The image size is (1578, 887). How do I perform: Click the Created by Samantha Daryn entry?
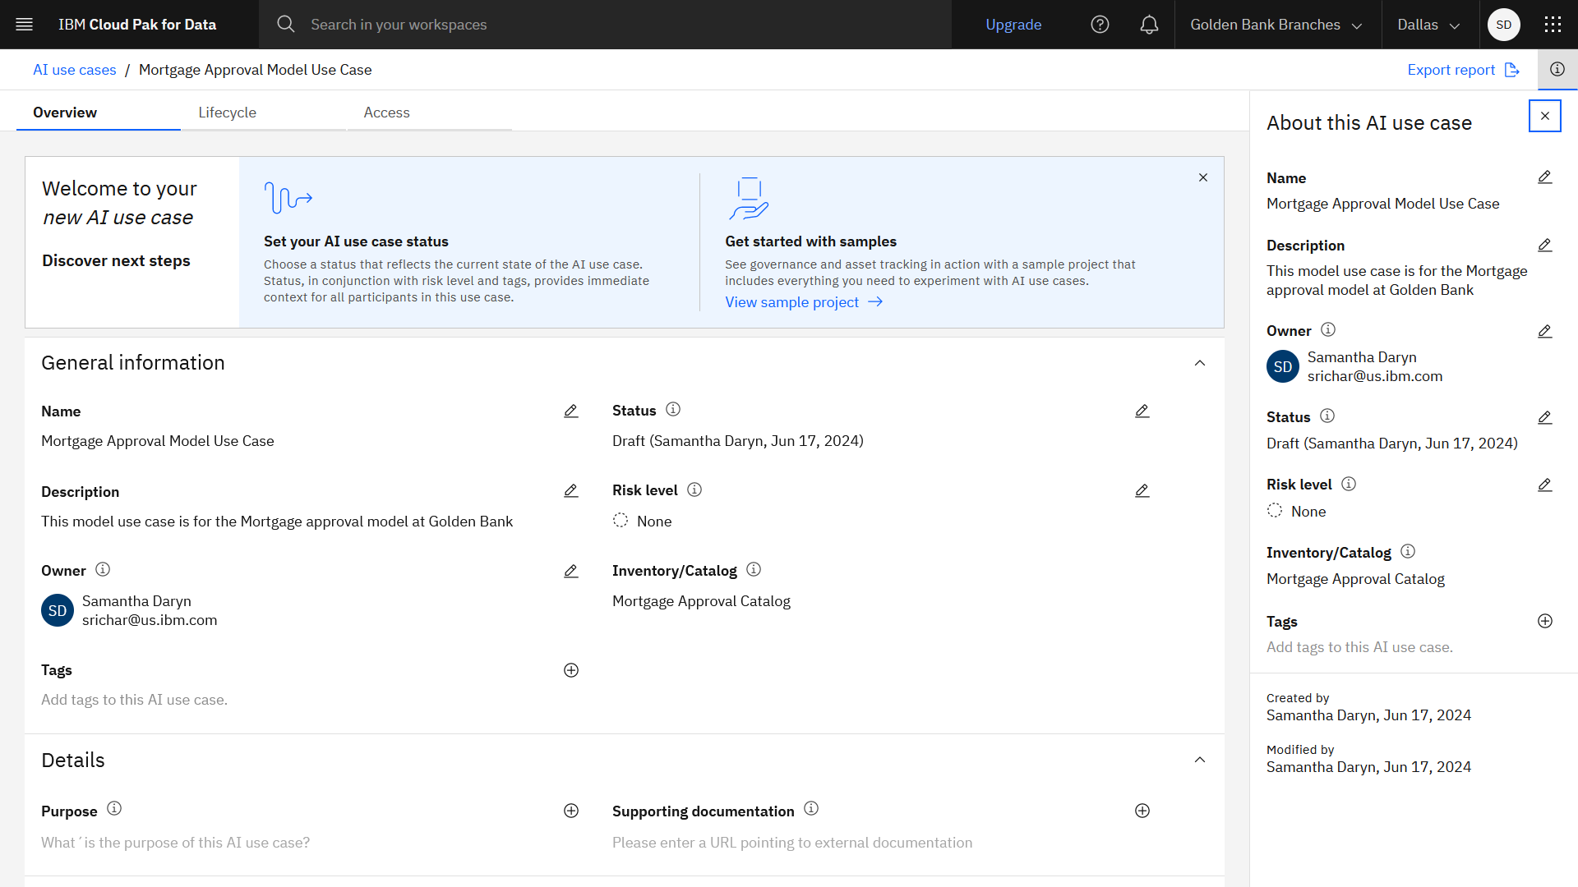(1368, 708)
